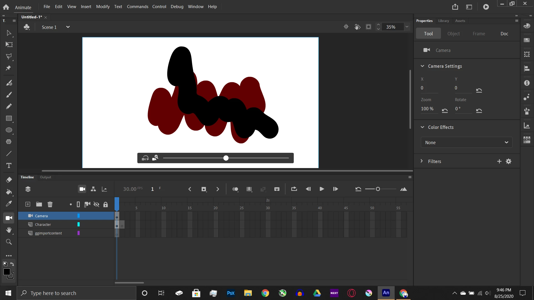Screen dimensions: 534x300
Task: Open the Modify menu
Action: pyautogui.click(x=103, y=6)
